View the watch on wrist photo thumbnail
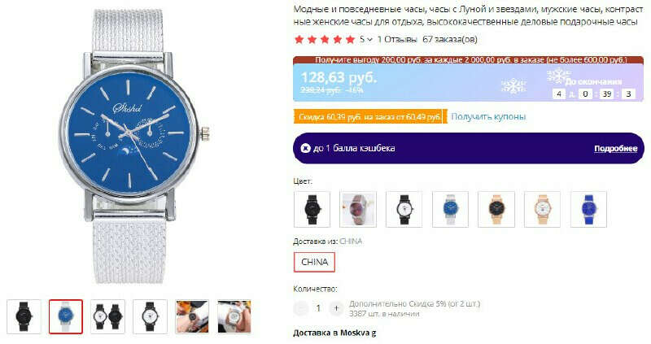The width and height of the screenshot is (651, 344). tap(192, 316)
